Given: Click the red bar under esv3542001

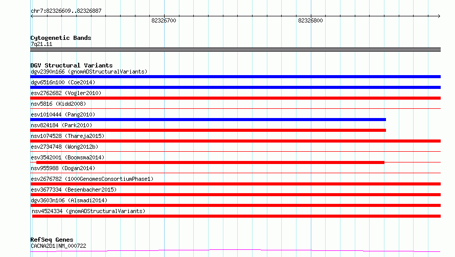Looking at the screenshot, I should pyautogui.click(x=211, y=162).
